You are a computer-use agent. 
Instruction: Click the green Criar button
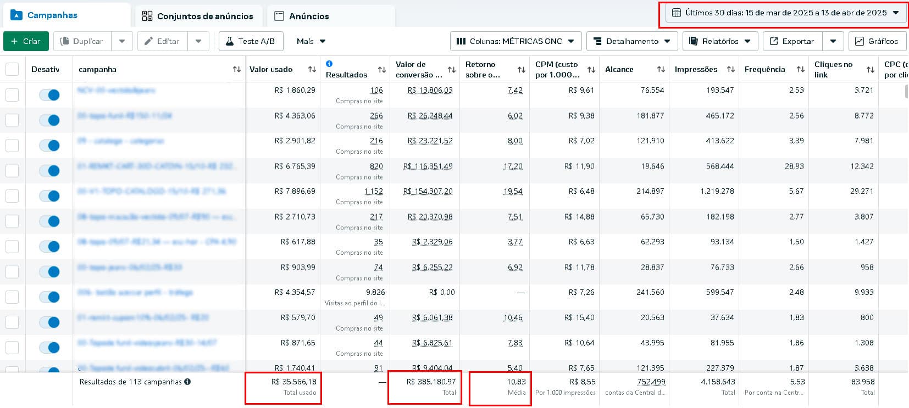click(26, 41)
